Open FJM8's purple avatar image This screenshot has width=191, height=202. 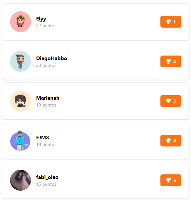[x=20, y=141]
